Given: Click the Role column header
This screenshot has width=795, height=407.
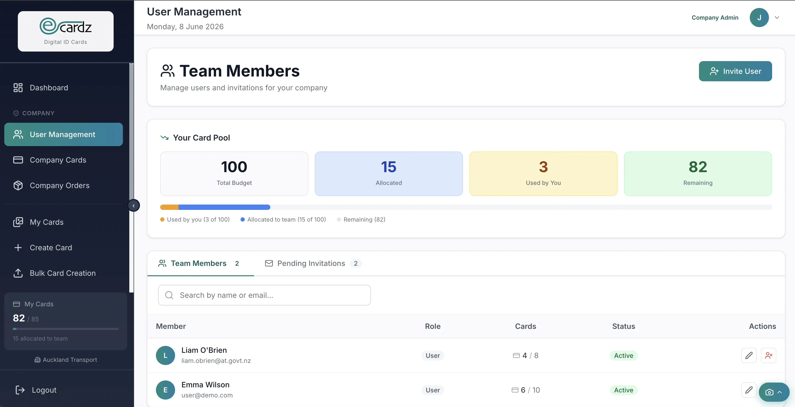Looking at the screenshot, I should click(433, 326).
